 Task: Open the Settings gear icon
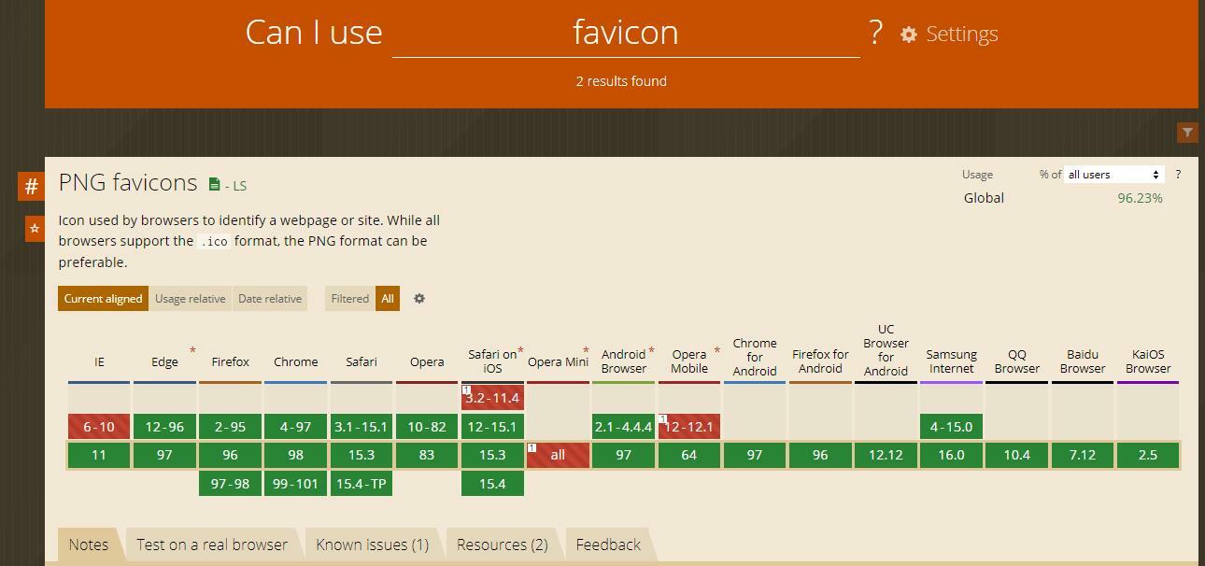pos(909,35)
